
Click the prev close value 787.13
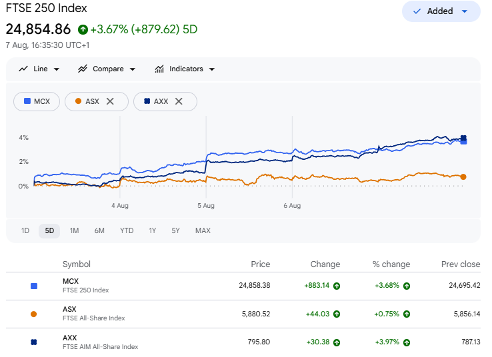coord(471,342)
